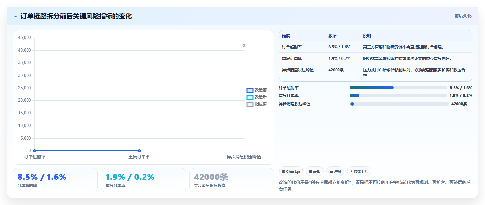Click the 订单超时率 table row label
The image size is (485, 205).
point(292,47)
